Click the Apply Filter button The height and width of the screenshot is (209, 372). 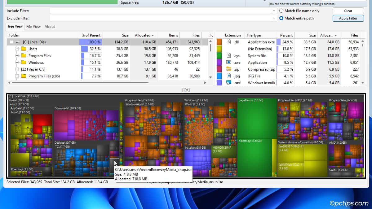point(348,18)
